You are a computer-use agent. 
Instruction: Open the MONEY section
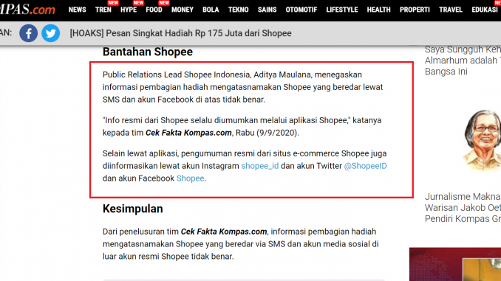click(x=183, y=10)
